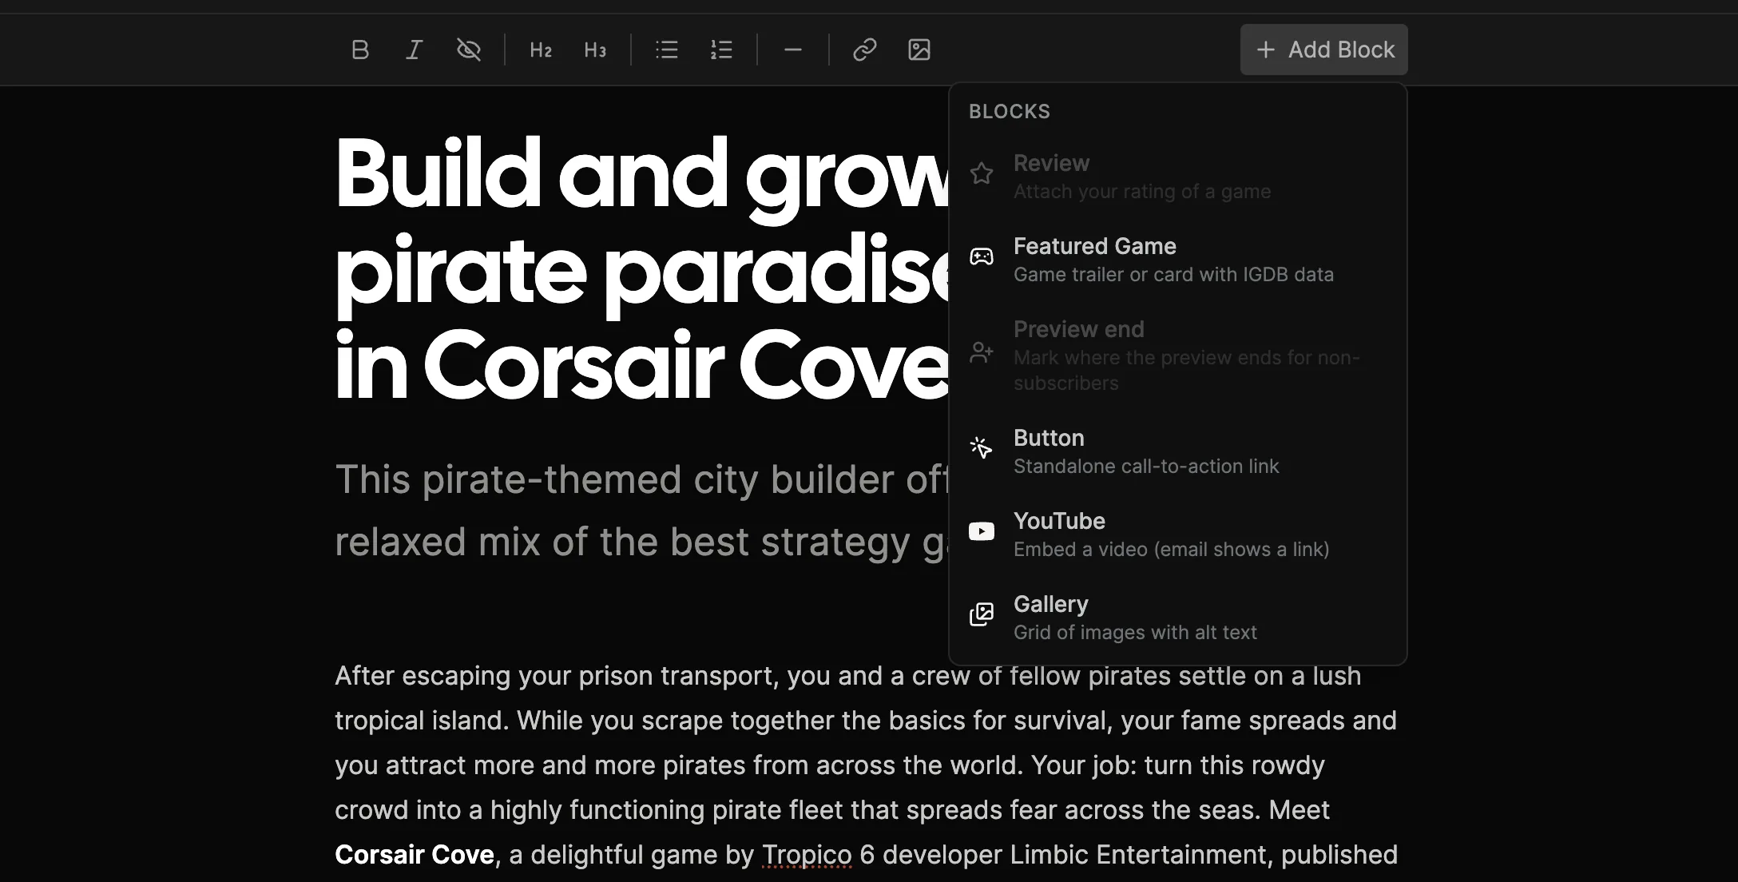This screenshot has width=1738, height=882.
Task: Insert a YouTube embed block
Action: [1177, 534]
